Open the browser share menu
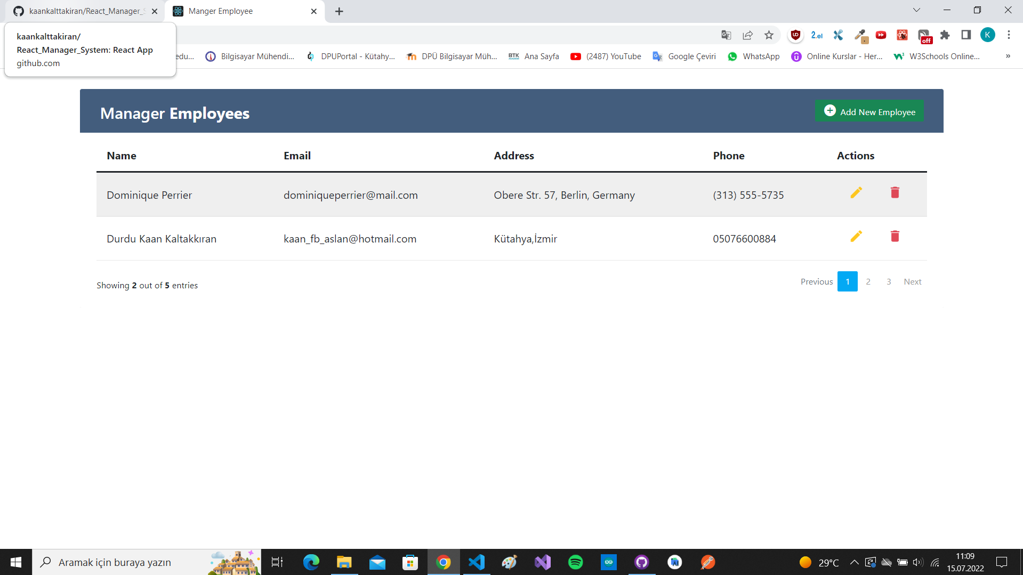 [747, 35]
